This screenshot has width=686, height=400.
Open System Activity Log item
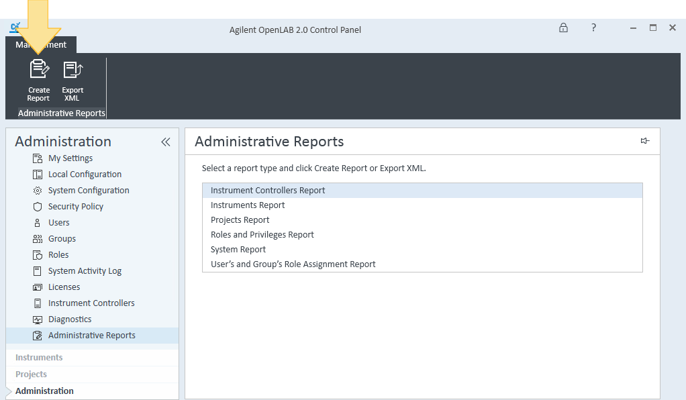click(x=85, y=271)
